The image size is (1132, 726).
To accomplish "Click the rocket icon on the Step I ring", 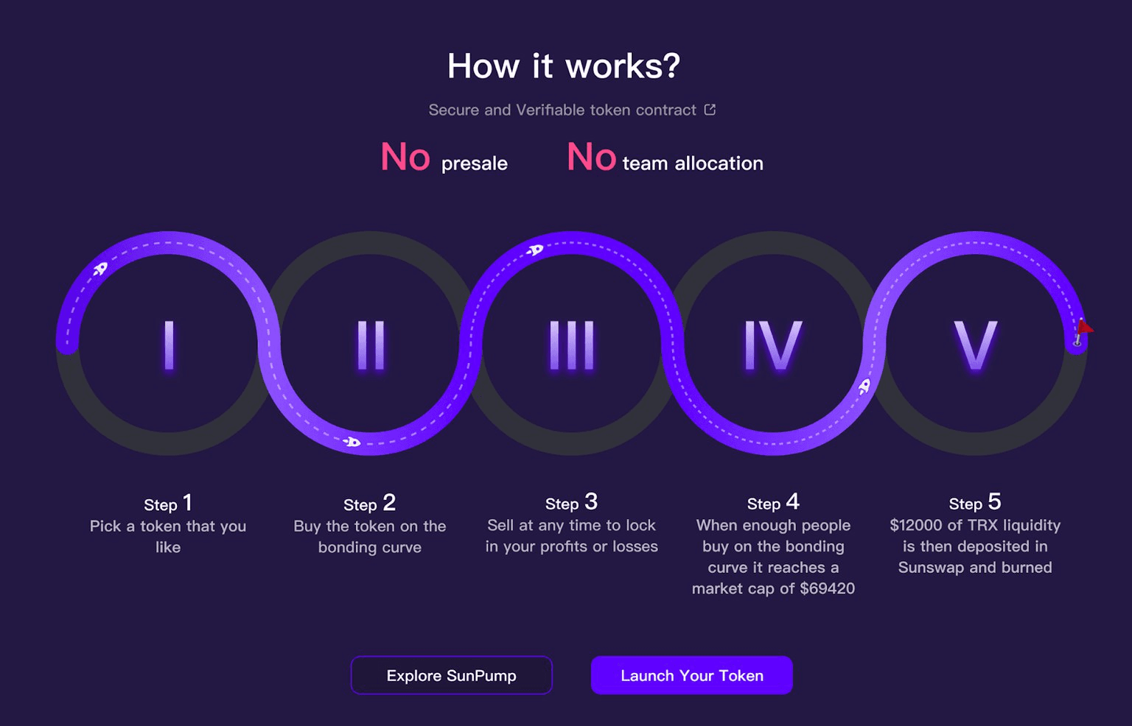I will (100, 269).
